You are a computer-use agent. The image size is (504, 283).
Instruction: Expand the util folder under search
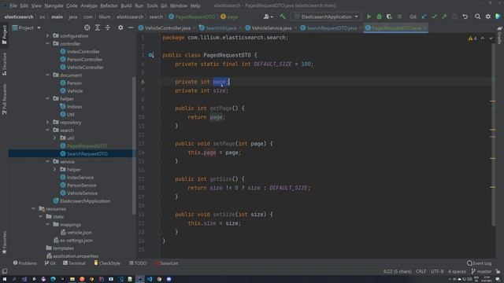[x=54, y=138]
